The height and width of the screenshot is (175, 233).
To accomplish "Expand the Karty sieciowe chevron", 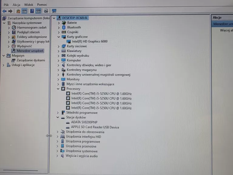I will click(59, 46).
